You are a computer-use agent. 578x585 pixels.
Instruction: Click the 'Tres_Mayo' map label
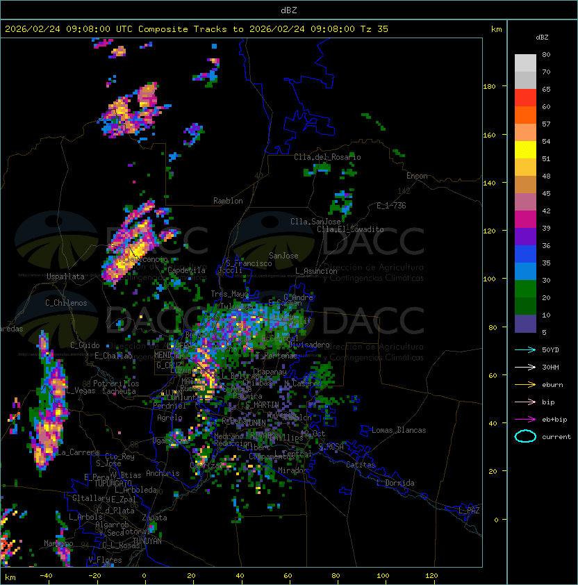[229, 294]
